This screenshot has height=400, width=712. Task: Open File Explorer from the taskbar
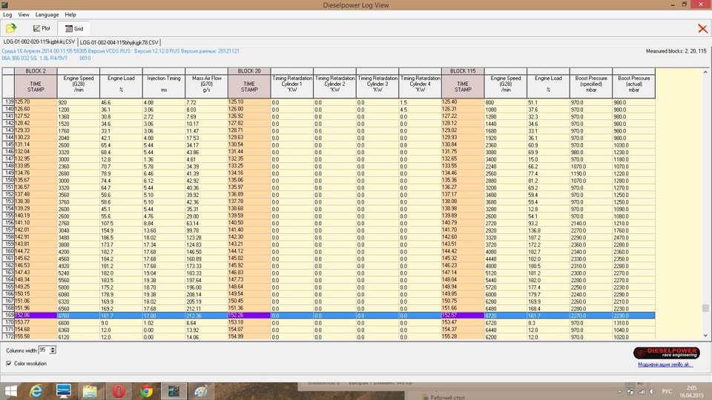90,390
